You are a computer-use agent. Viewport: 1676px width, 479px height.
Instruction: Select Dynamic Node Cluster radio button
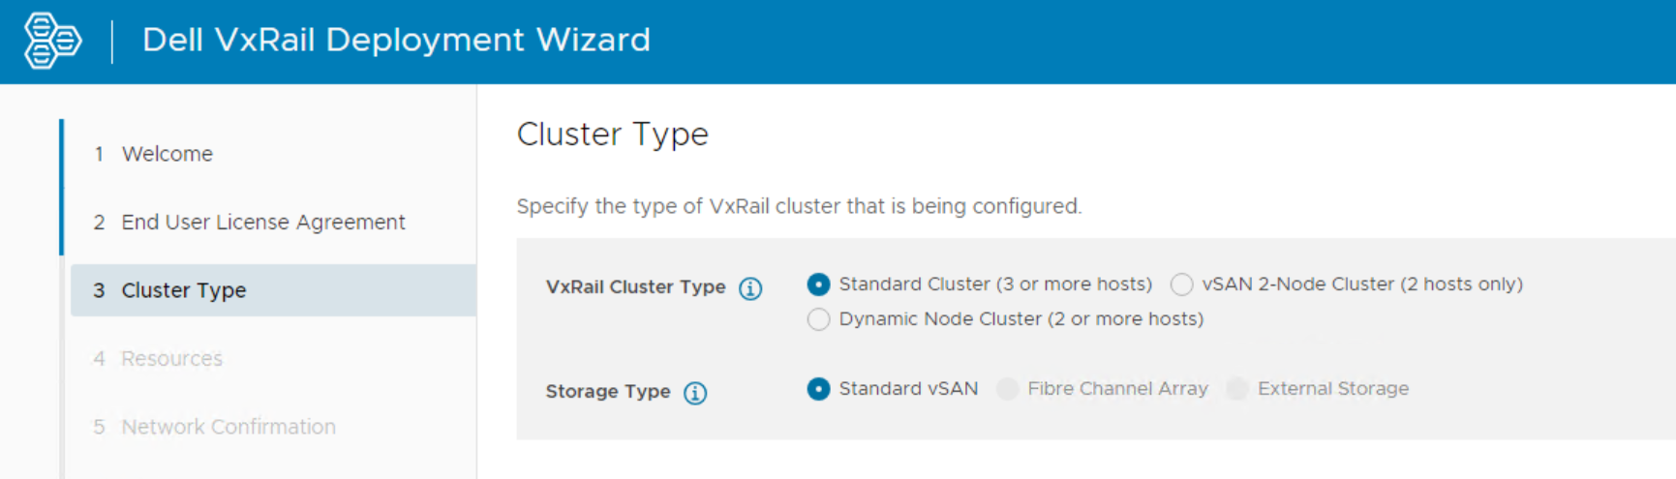click(x=819, y=319)
